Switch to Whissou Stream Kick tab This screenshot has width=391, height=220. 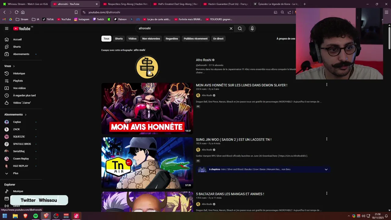pyautogui.click(x=25, y=4)
